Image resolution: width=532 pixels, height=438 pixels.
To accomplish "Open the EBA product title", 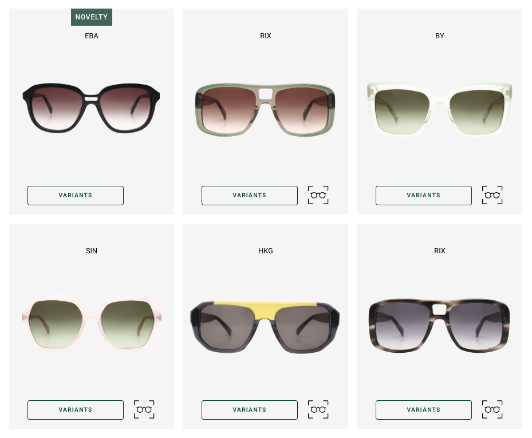I will (x=91, y=36).
